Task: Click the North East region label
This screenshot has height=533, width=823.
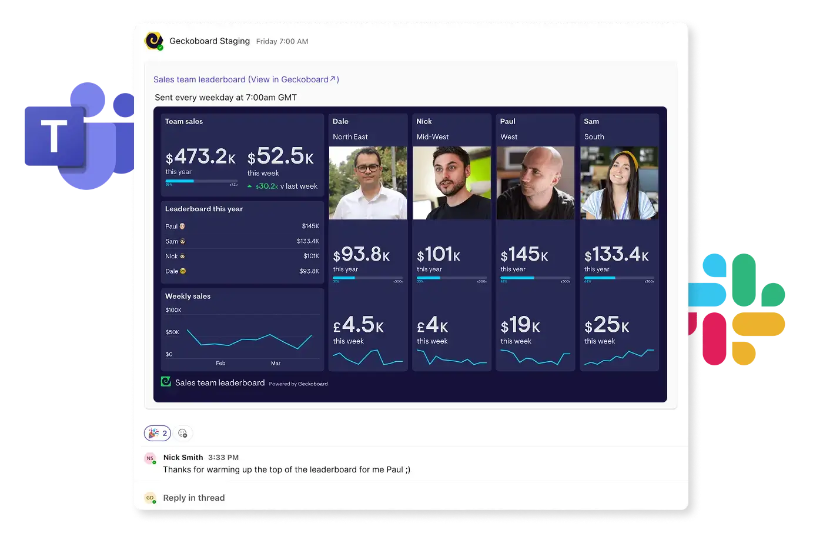Action: click(x=350, y=136)
